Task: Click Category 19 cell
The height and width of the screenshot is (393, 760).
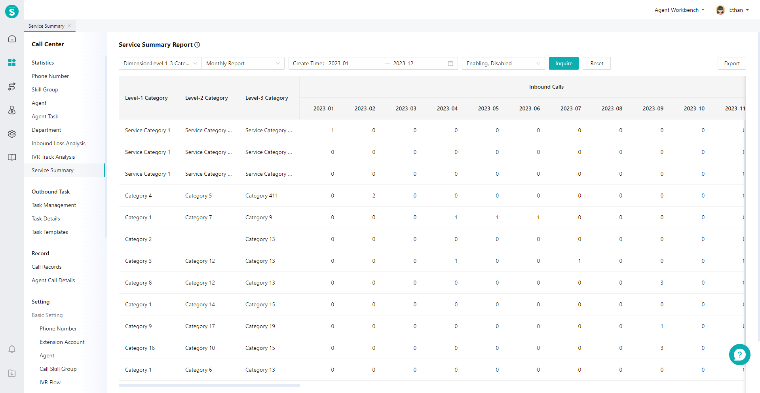Action: tap(260, 326)
